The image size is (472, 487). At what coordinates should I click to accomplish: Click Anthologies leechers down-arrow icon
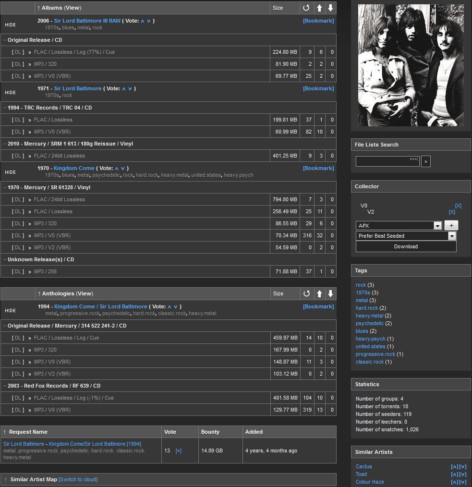(x=330, y=293)
